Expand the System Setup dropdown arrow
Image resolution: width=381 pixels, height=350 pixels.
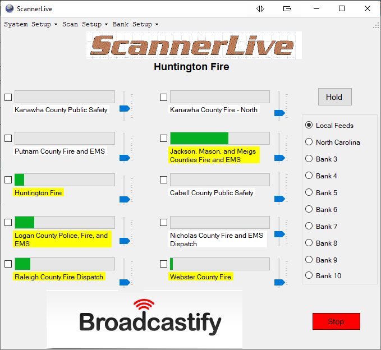click(56, 25)
